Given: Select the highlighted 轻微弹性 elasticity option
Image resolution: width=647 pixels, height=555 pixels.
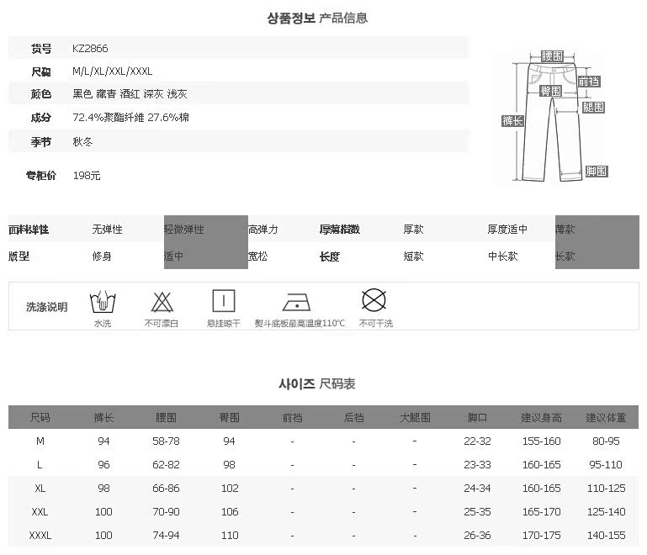Looking at the screenshot, I should [x=184, y=230].
